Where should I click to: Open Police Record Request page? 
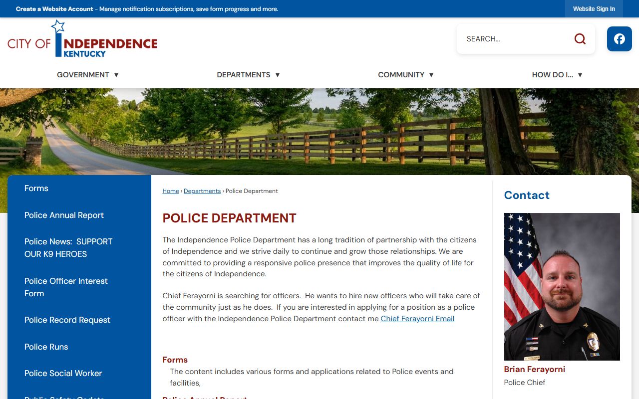[67, 320]
